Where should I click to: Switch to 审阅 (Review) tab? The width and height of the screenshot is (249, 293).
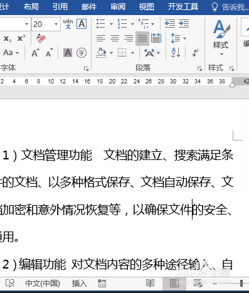click(x=118, y=7)
